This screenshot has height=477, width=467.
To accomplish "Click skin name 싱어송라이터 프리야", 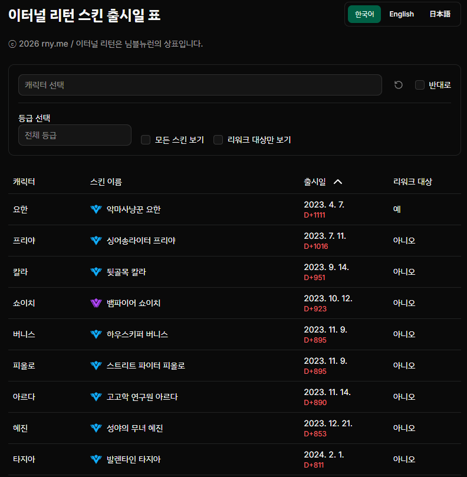I will (x=141, y=241).
